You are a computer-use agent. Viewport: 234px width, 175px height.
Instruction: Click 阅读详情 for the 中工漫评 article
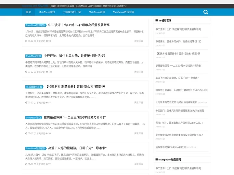click(x=138, y=41)
